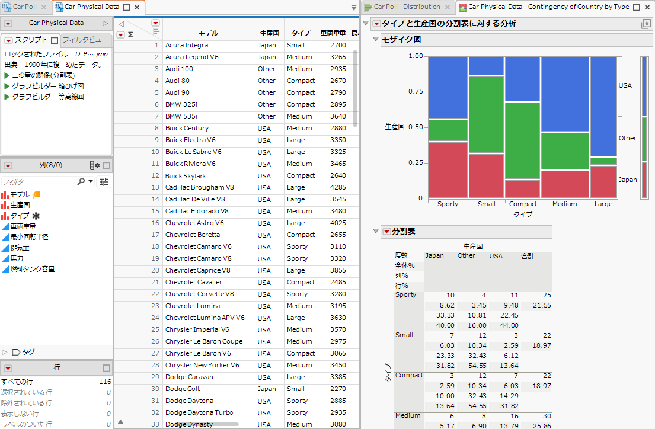Open the Car Physical Data red triangle menu
This screenshot has width=655, height=429.
[x=8, y=23]
